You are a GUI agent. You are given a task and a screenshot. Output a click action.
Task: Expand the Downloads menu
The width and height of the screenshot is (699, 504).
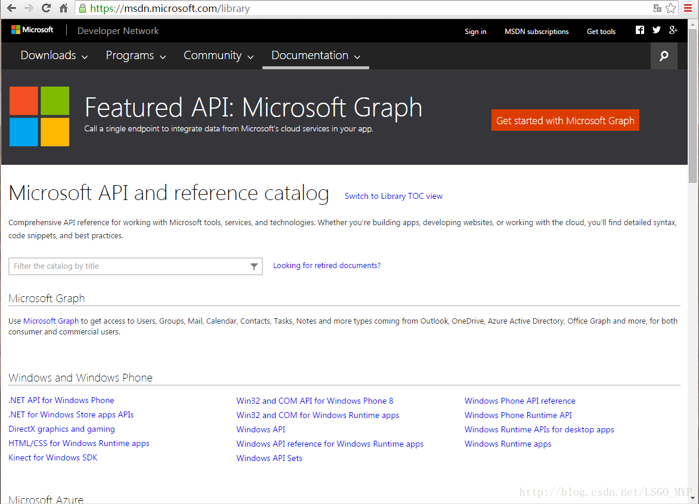click(54, 56)
